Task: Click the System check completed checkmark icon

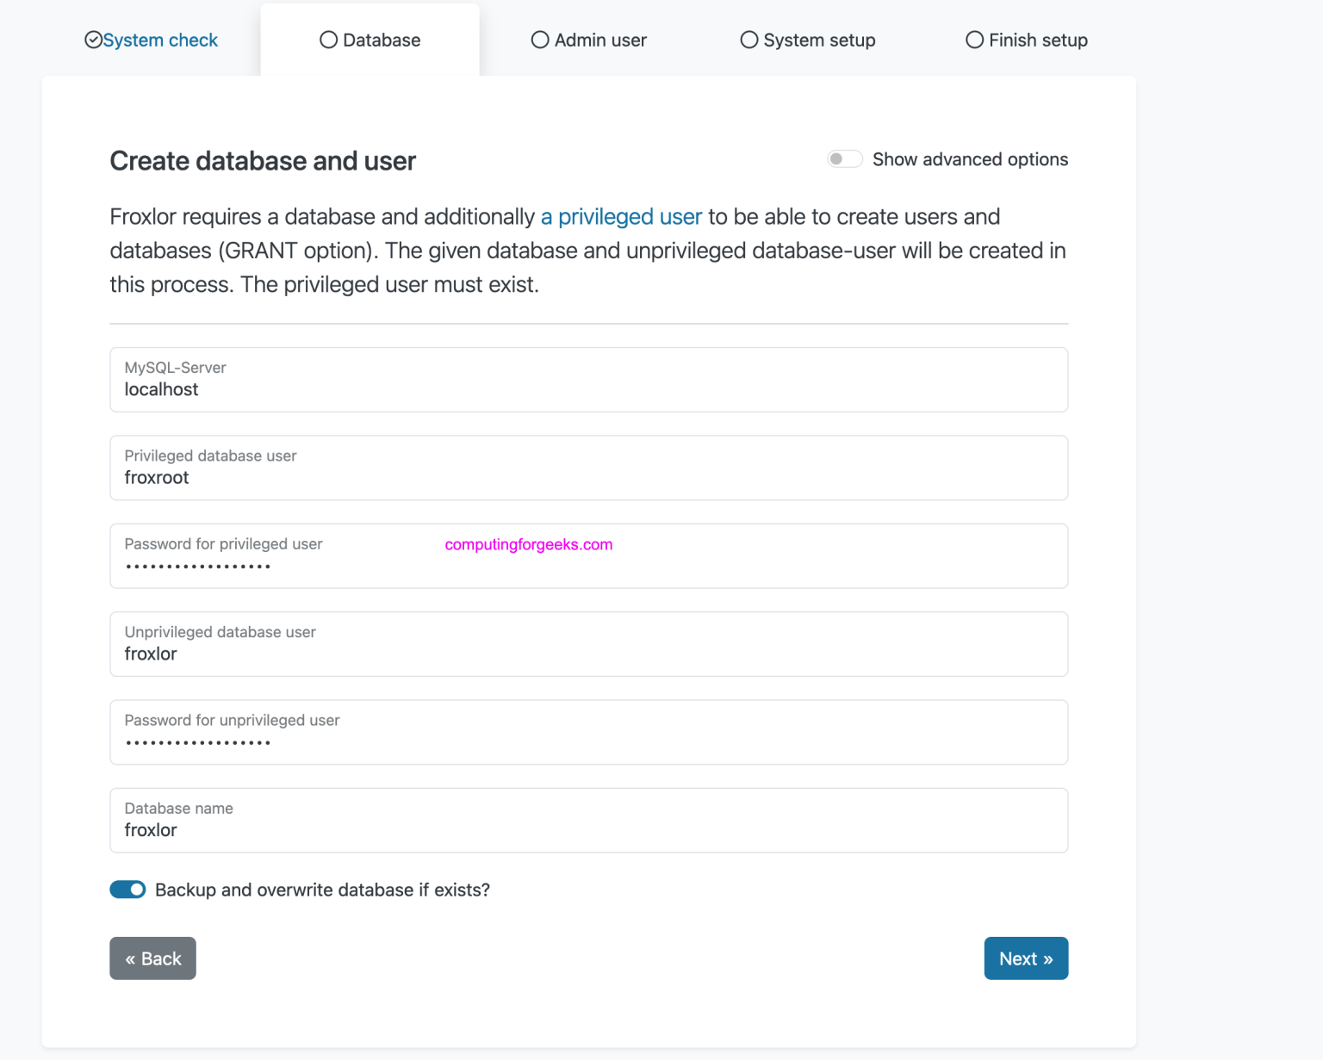Action: [93, 40]
